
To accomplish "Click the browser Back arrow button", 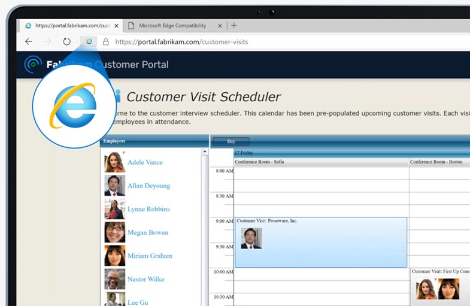I will pos(29,42).
